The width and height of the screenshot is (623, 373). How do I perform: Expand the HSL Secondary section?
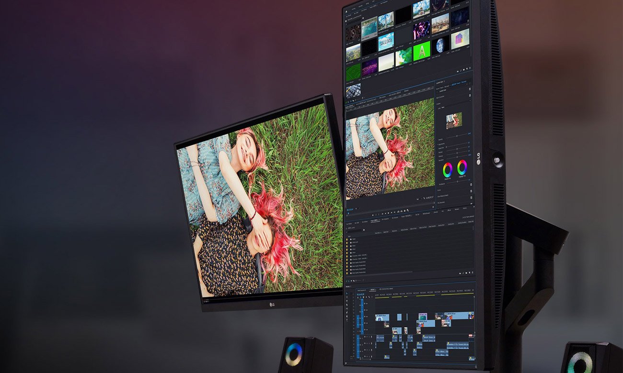coord(441,202)
